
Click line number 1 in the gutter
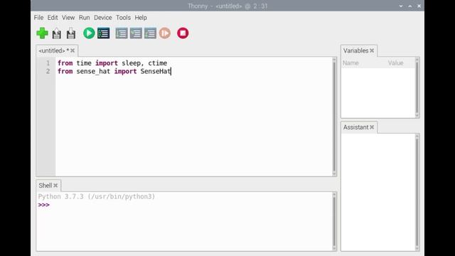48,63
